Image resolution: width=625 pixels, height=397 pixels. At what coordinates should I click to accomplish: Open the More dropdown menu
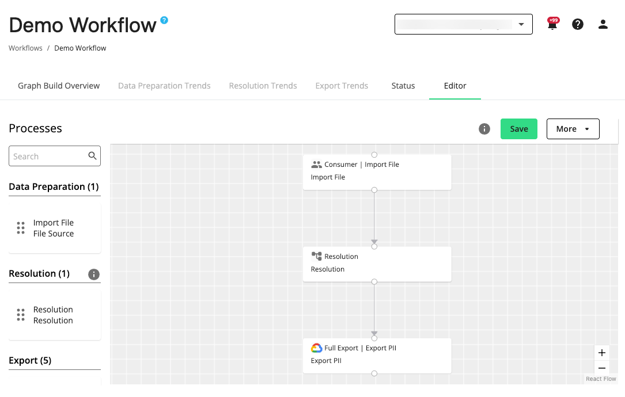[x=573, y=129]
